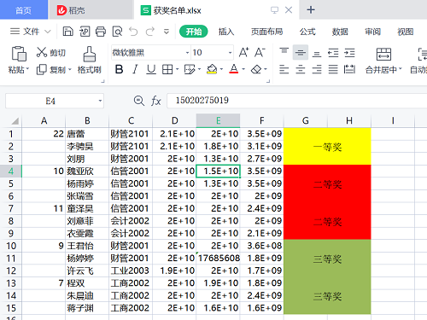This screenshot has width=427, height=320.
Task: Increase font size with A+ icon
Action: [243, 52]
